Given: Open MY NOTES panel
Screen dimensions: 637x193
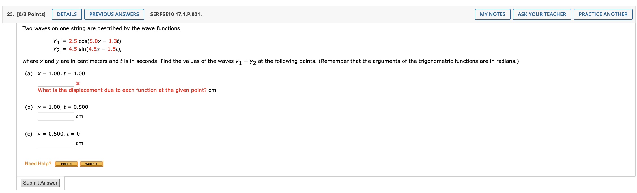Looking at the screenshot, I should click(x=492, y=14).
